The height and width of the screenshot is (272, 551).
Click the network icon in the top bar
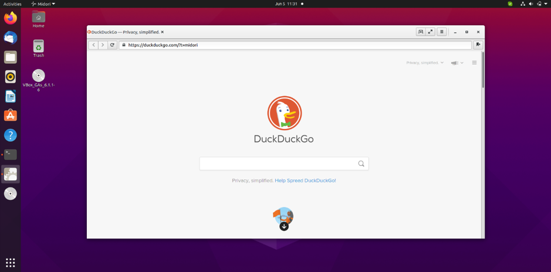coord(523,4)
